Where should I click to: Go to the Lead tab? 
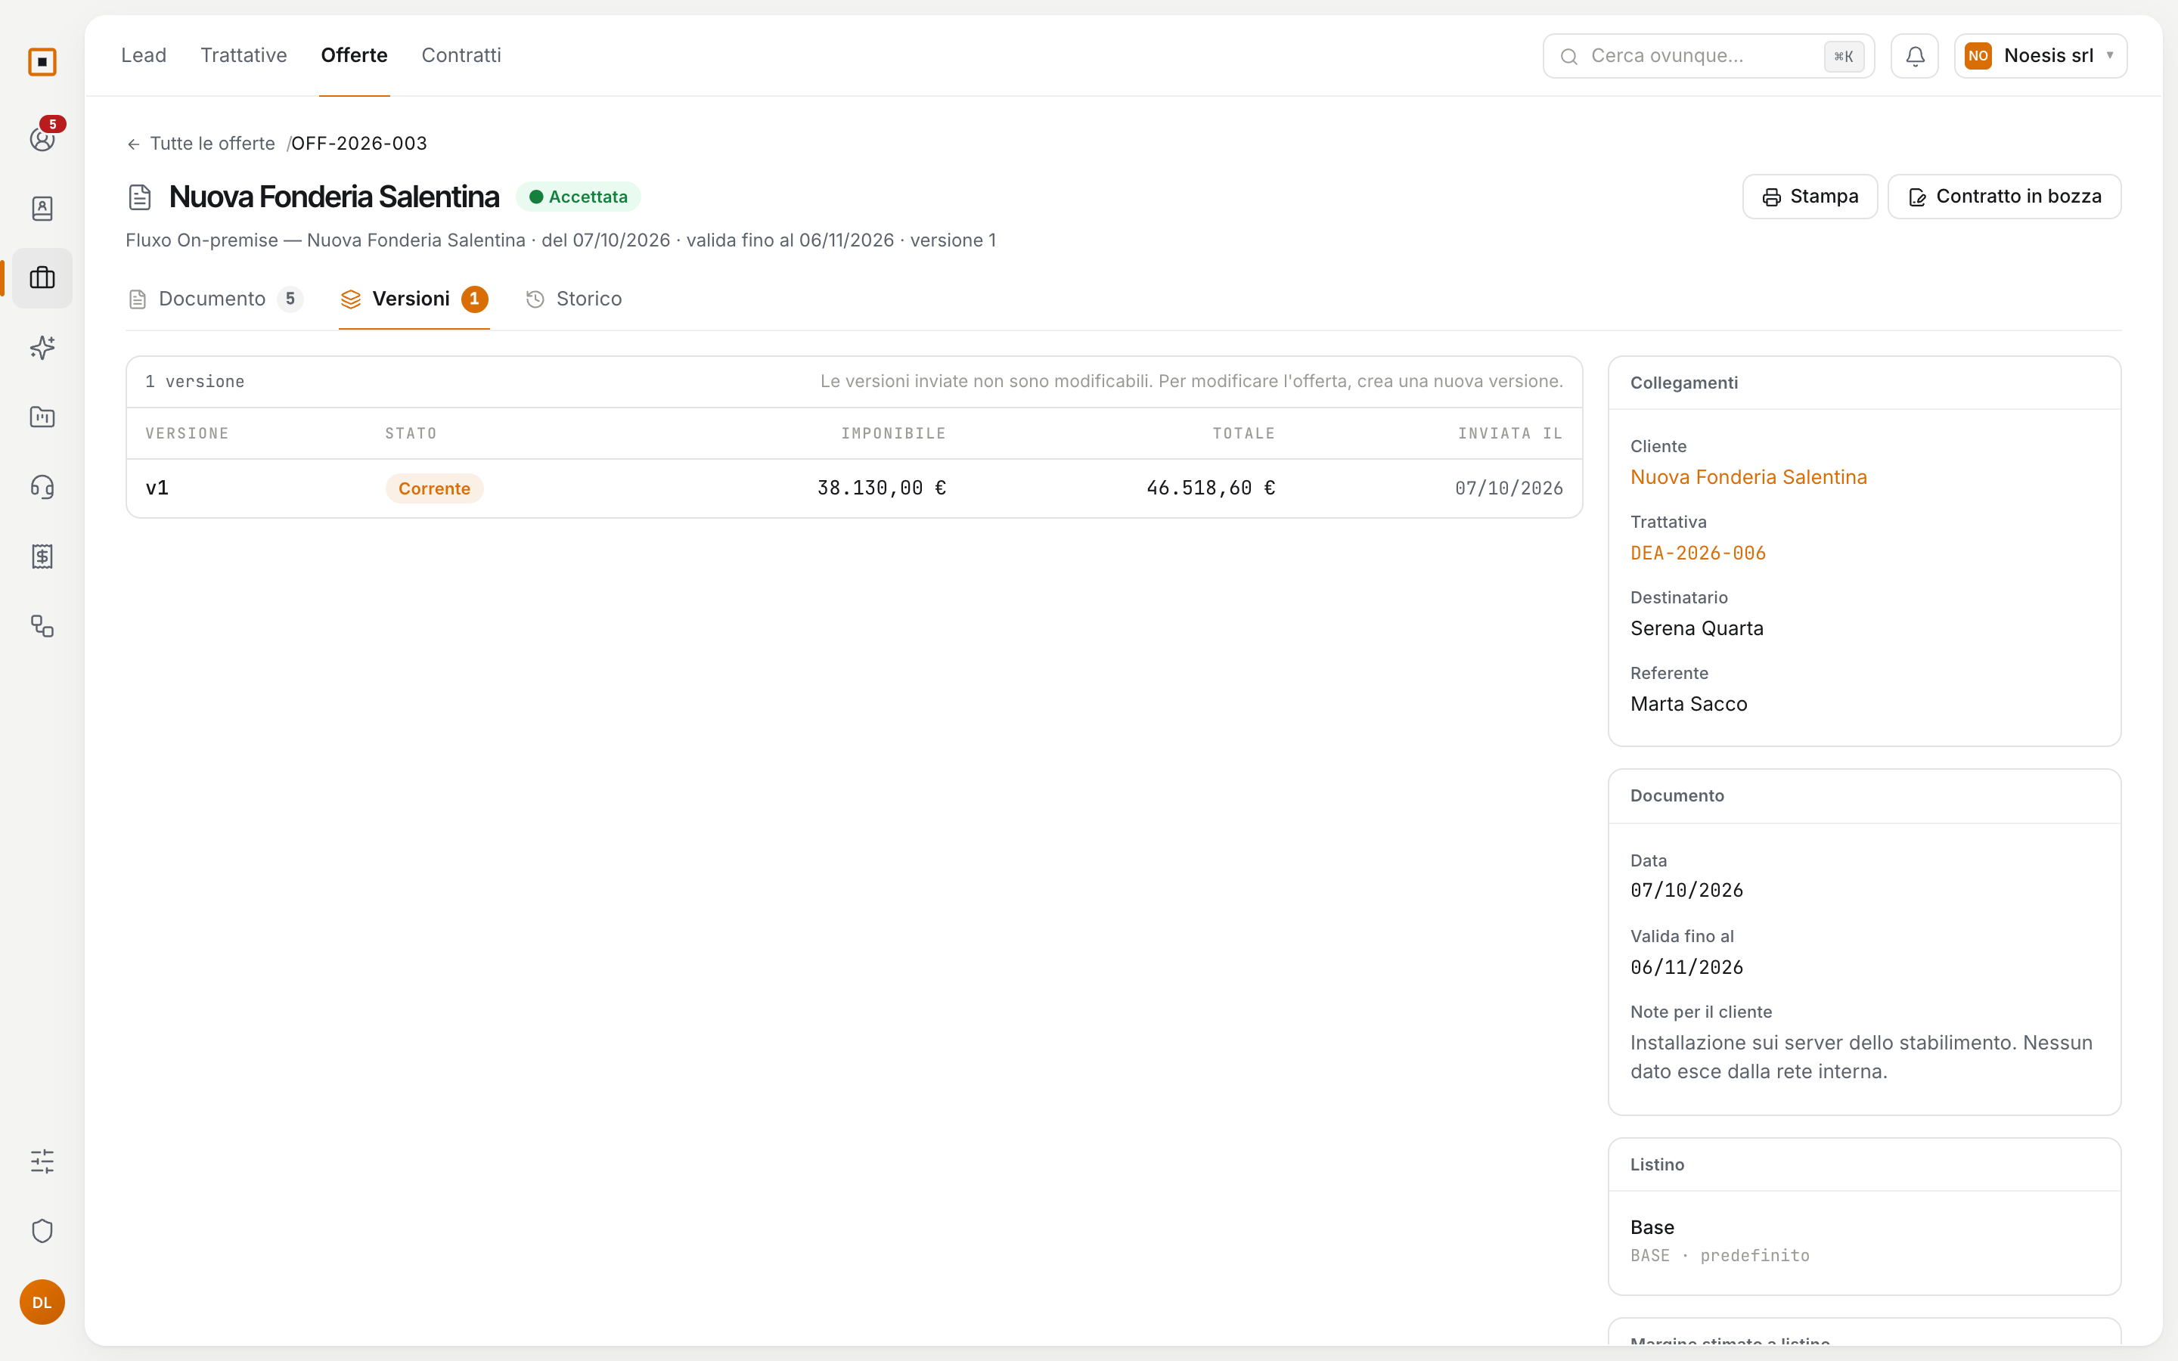point(144,55)
